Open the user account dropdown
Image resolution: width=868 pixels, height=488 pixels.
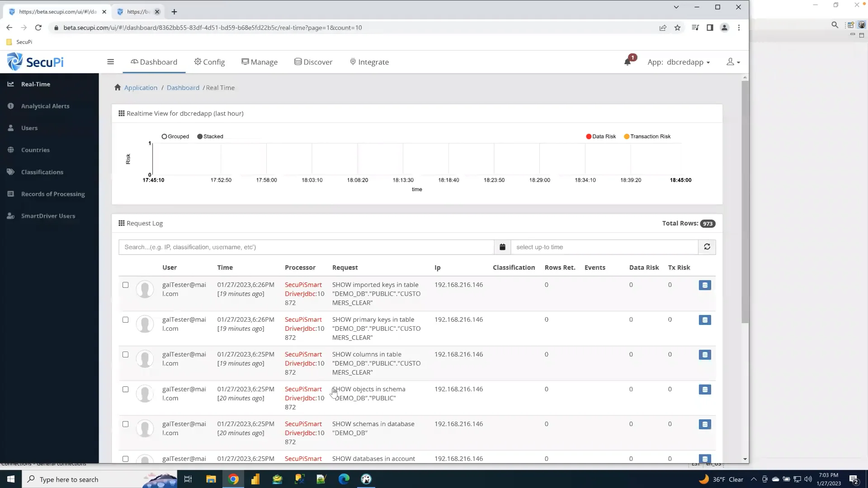pyautogui.click(x=733, y=62)
